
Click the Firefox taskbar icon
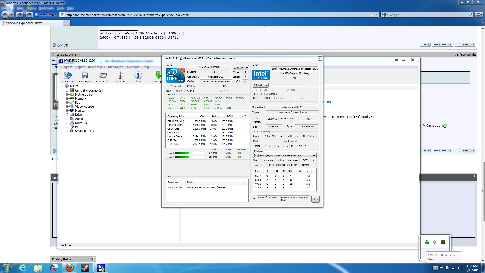[69, 268]
